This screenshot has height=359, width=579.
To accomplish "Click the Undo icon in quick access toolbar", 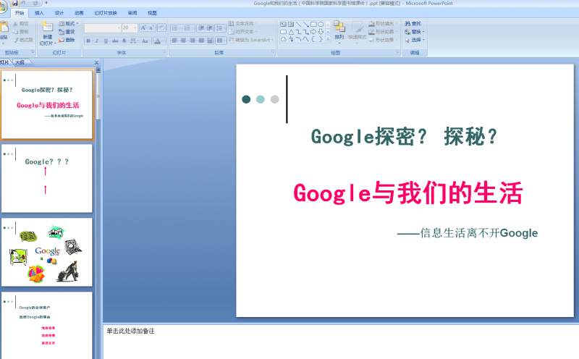I will coord(25,4).
